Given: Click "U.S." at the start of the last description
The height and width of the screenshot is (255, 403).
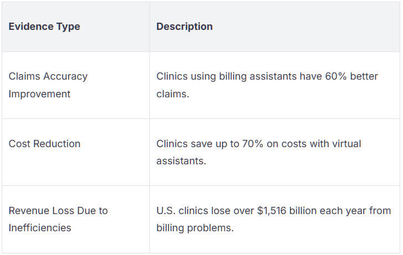Looking at the screenshot, I should click(166, 211).
